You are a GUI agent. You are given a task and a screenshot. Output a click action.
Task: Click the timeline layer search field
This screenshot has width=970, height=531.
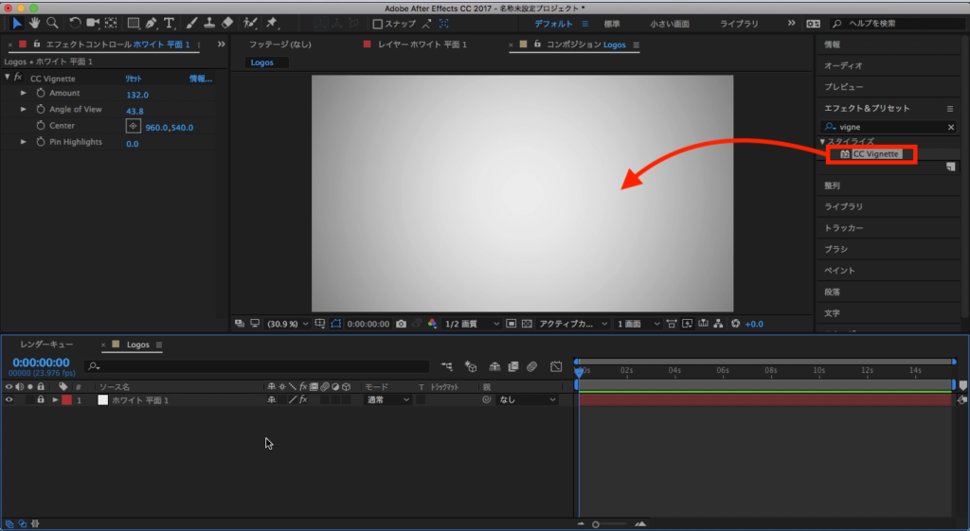point(256,365)
